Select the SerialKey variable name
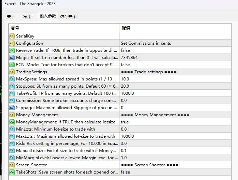The image size is (238, 180). point(25,36)
